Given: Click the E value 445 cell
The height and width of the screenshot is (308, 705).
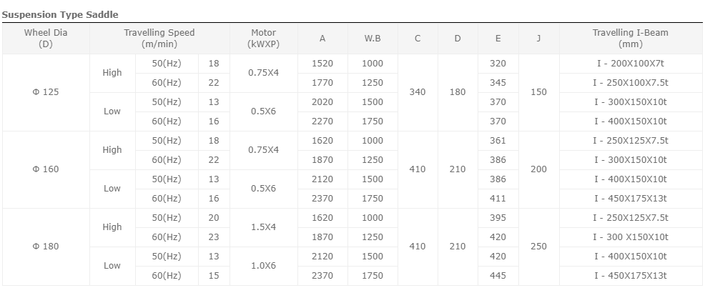Looking at the screenshot, I should pyautogui.click(x=498, y=276).
